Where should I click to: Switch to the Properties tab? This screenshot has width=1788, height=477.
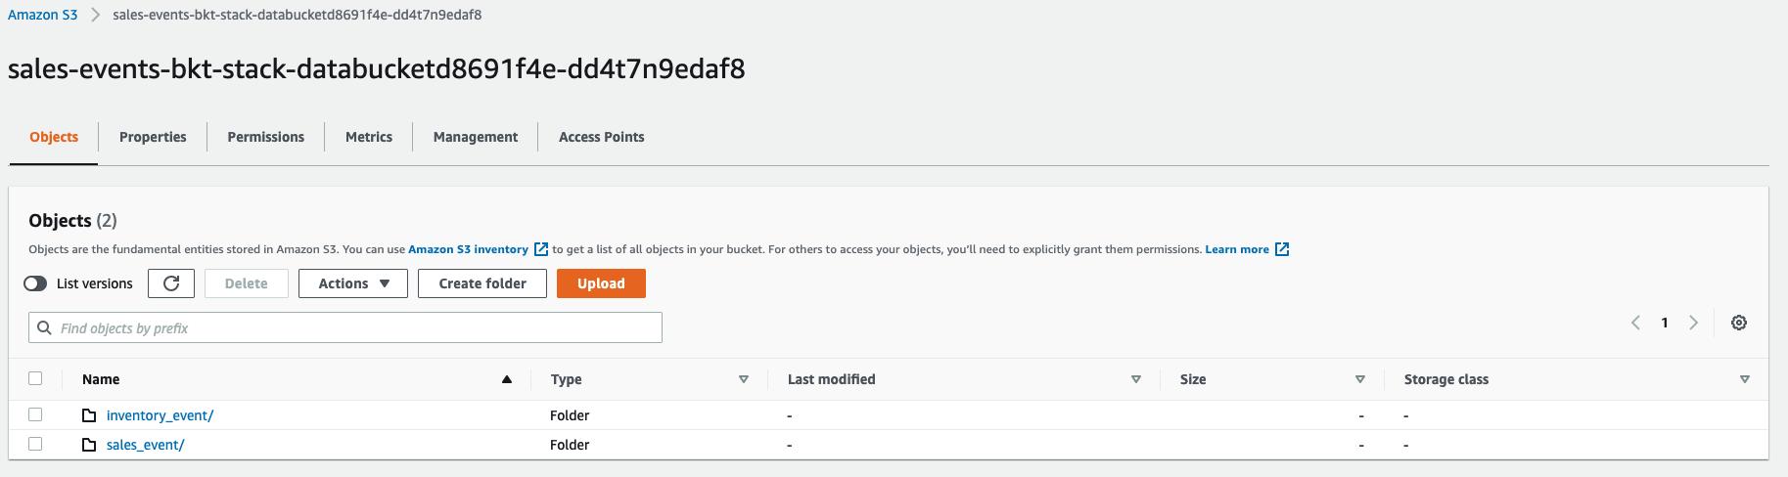coord(153,137)
